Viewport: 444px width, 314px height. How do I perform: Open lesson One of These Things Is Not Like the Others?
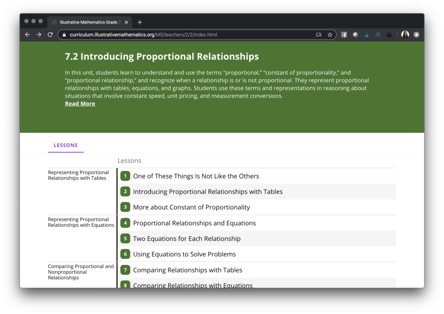[x=196, y=176]
